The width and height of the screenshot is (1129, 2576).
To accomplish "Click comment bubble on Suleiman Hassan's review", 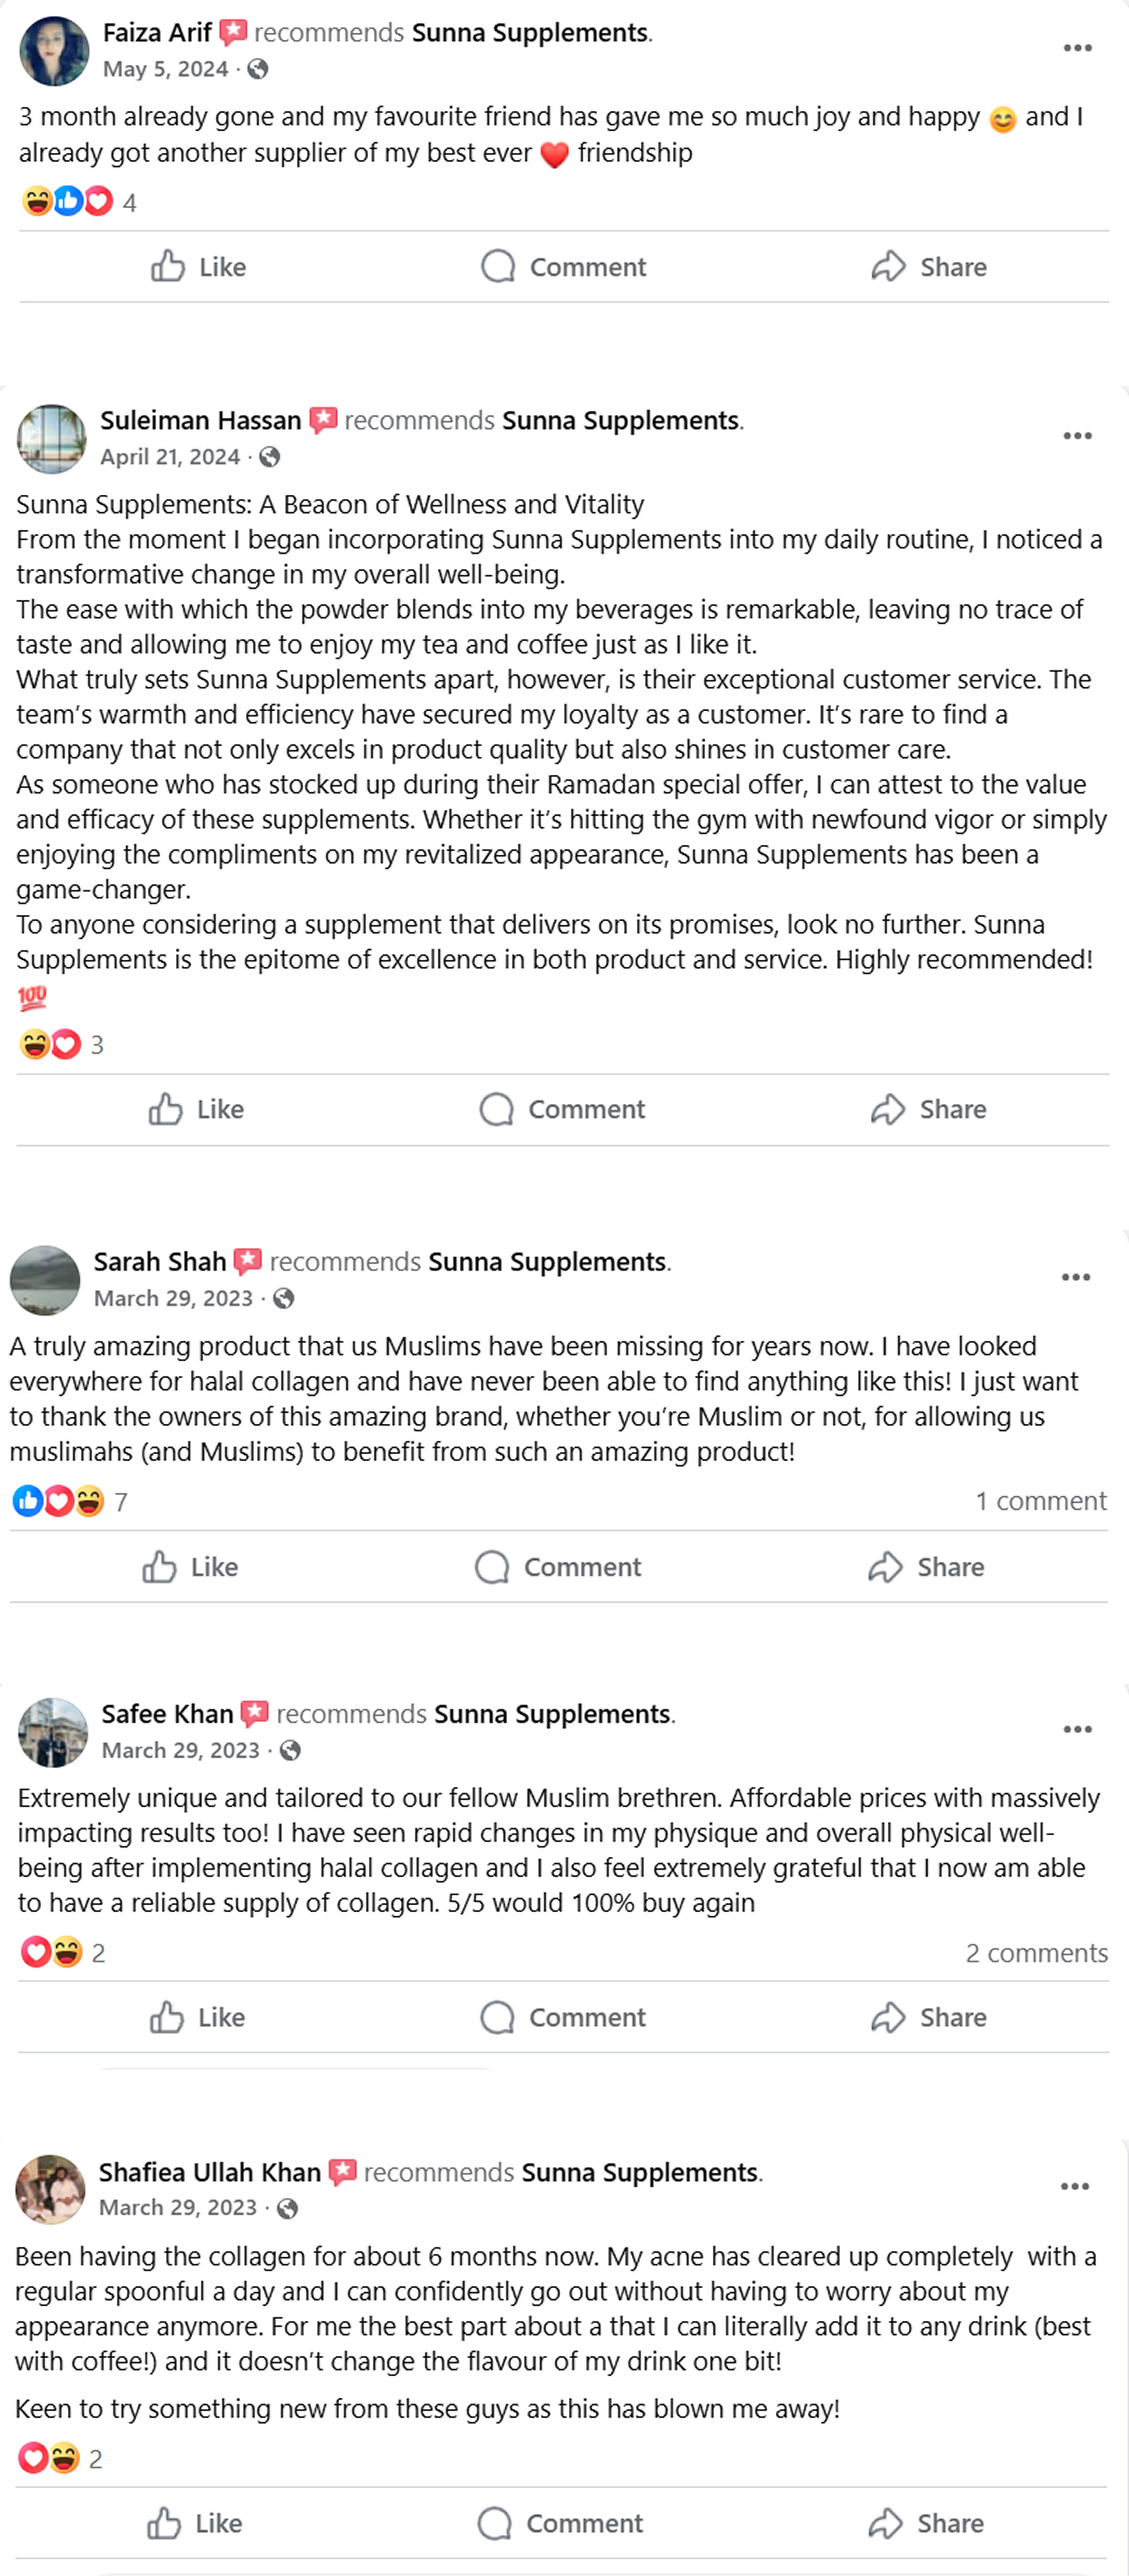I will [x=496, y=1109].
